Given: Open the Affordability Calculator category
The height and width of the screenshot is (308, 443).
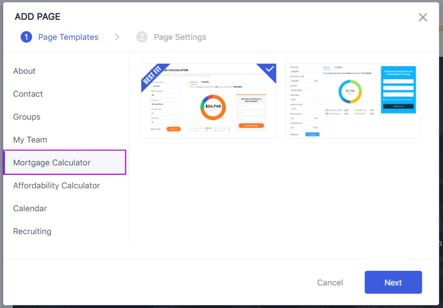Looking at the screenshot, I should pos(56,186).
